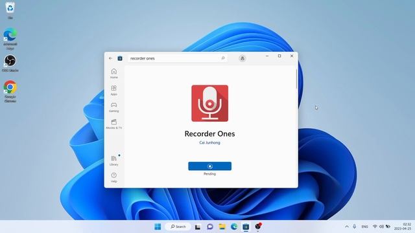Select the Google Chrome desktop shortcut
The image size is (415, 233).
pos(10,91)
